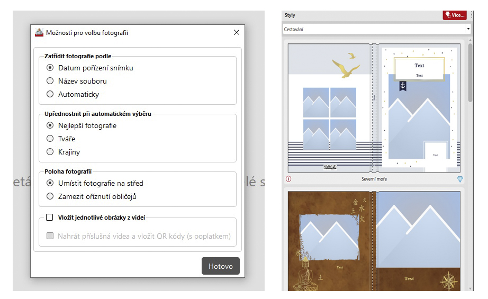
Task: Select Umístit fotografie na střed option
Action: pyautogui.click(x=50, y=183)
